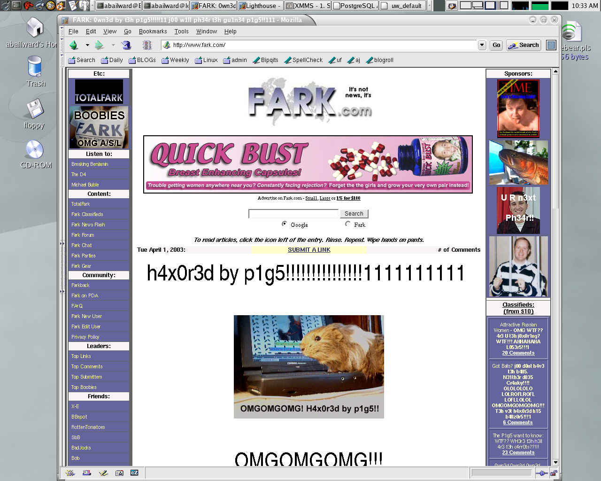The width and height of the screenshot is (601, 481).
Task: Click the Mozilla throbber icon
Action: tap(551, 45)
